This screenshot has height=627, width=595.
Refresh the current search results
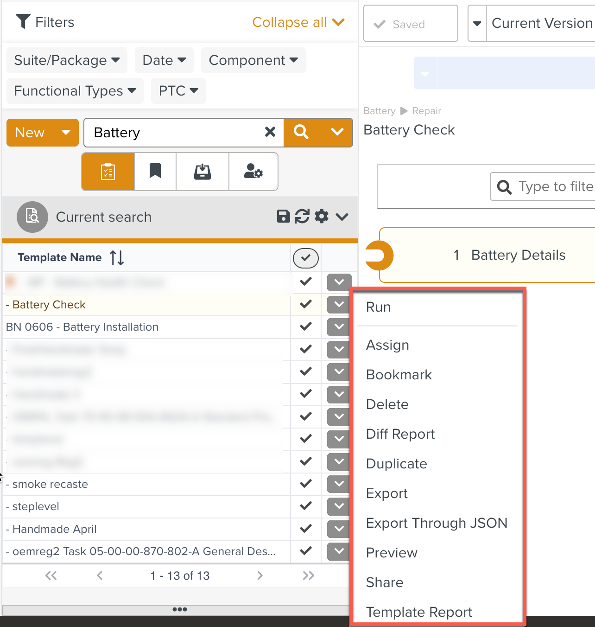[x=302, y=217]
